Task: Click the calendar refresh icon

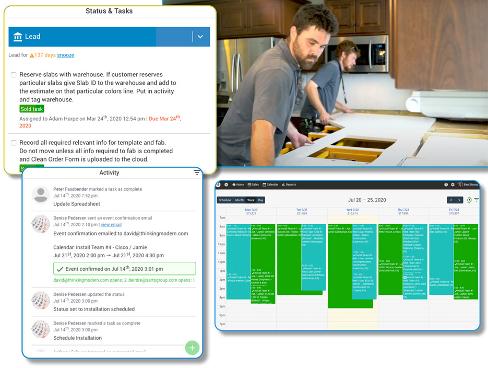Action: click(469, 200)
